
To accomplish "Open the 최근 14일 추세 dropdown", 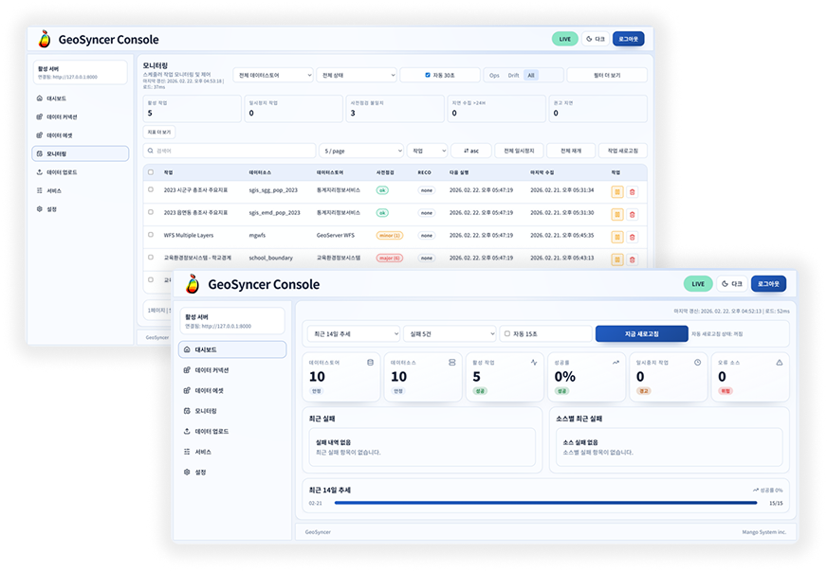I will pyautogui.click(x=352, y=333).
